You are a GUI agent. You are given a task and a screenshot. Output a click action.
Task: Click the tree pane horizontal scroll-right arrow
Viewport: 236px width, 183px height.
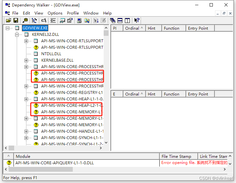point(101,148)
